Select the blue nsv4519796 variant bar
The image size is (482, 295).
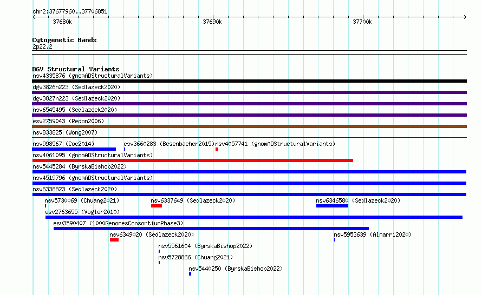point(249,183)
